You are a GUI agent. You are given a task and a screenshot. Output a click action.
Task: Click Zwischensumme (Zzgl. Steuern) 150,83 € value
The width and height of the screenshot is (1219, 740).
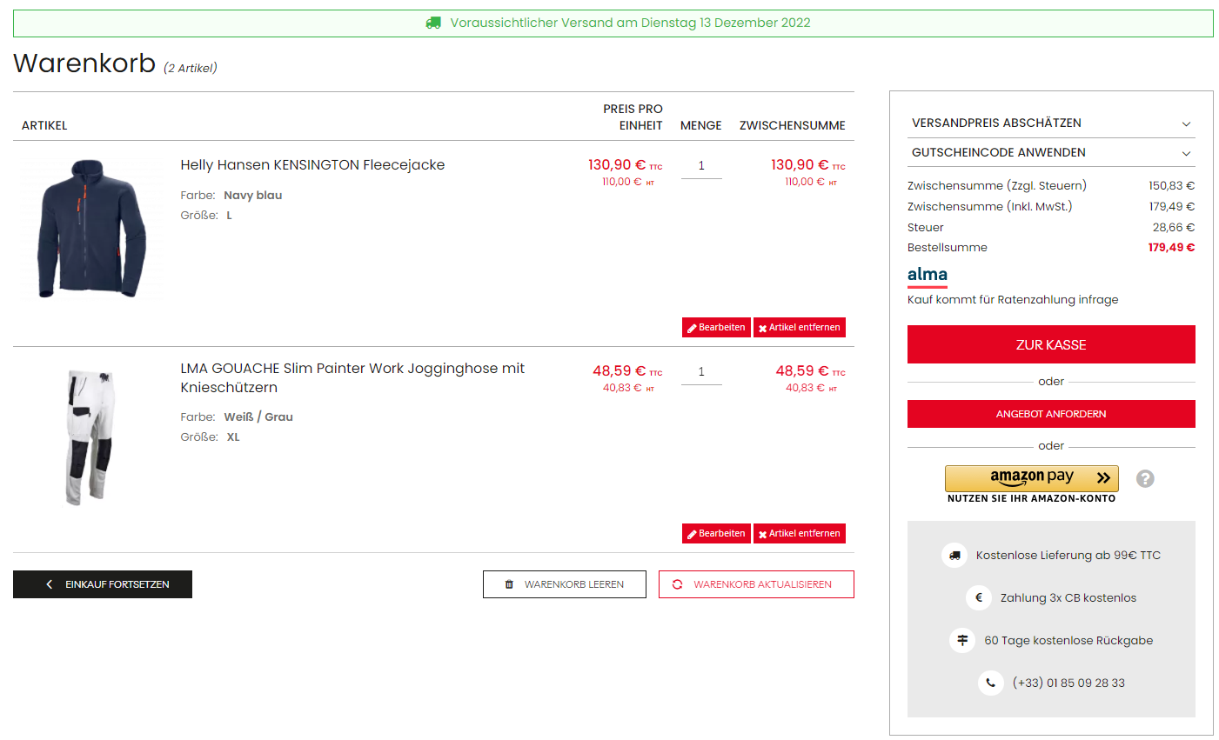point(1171,185)
